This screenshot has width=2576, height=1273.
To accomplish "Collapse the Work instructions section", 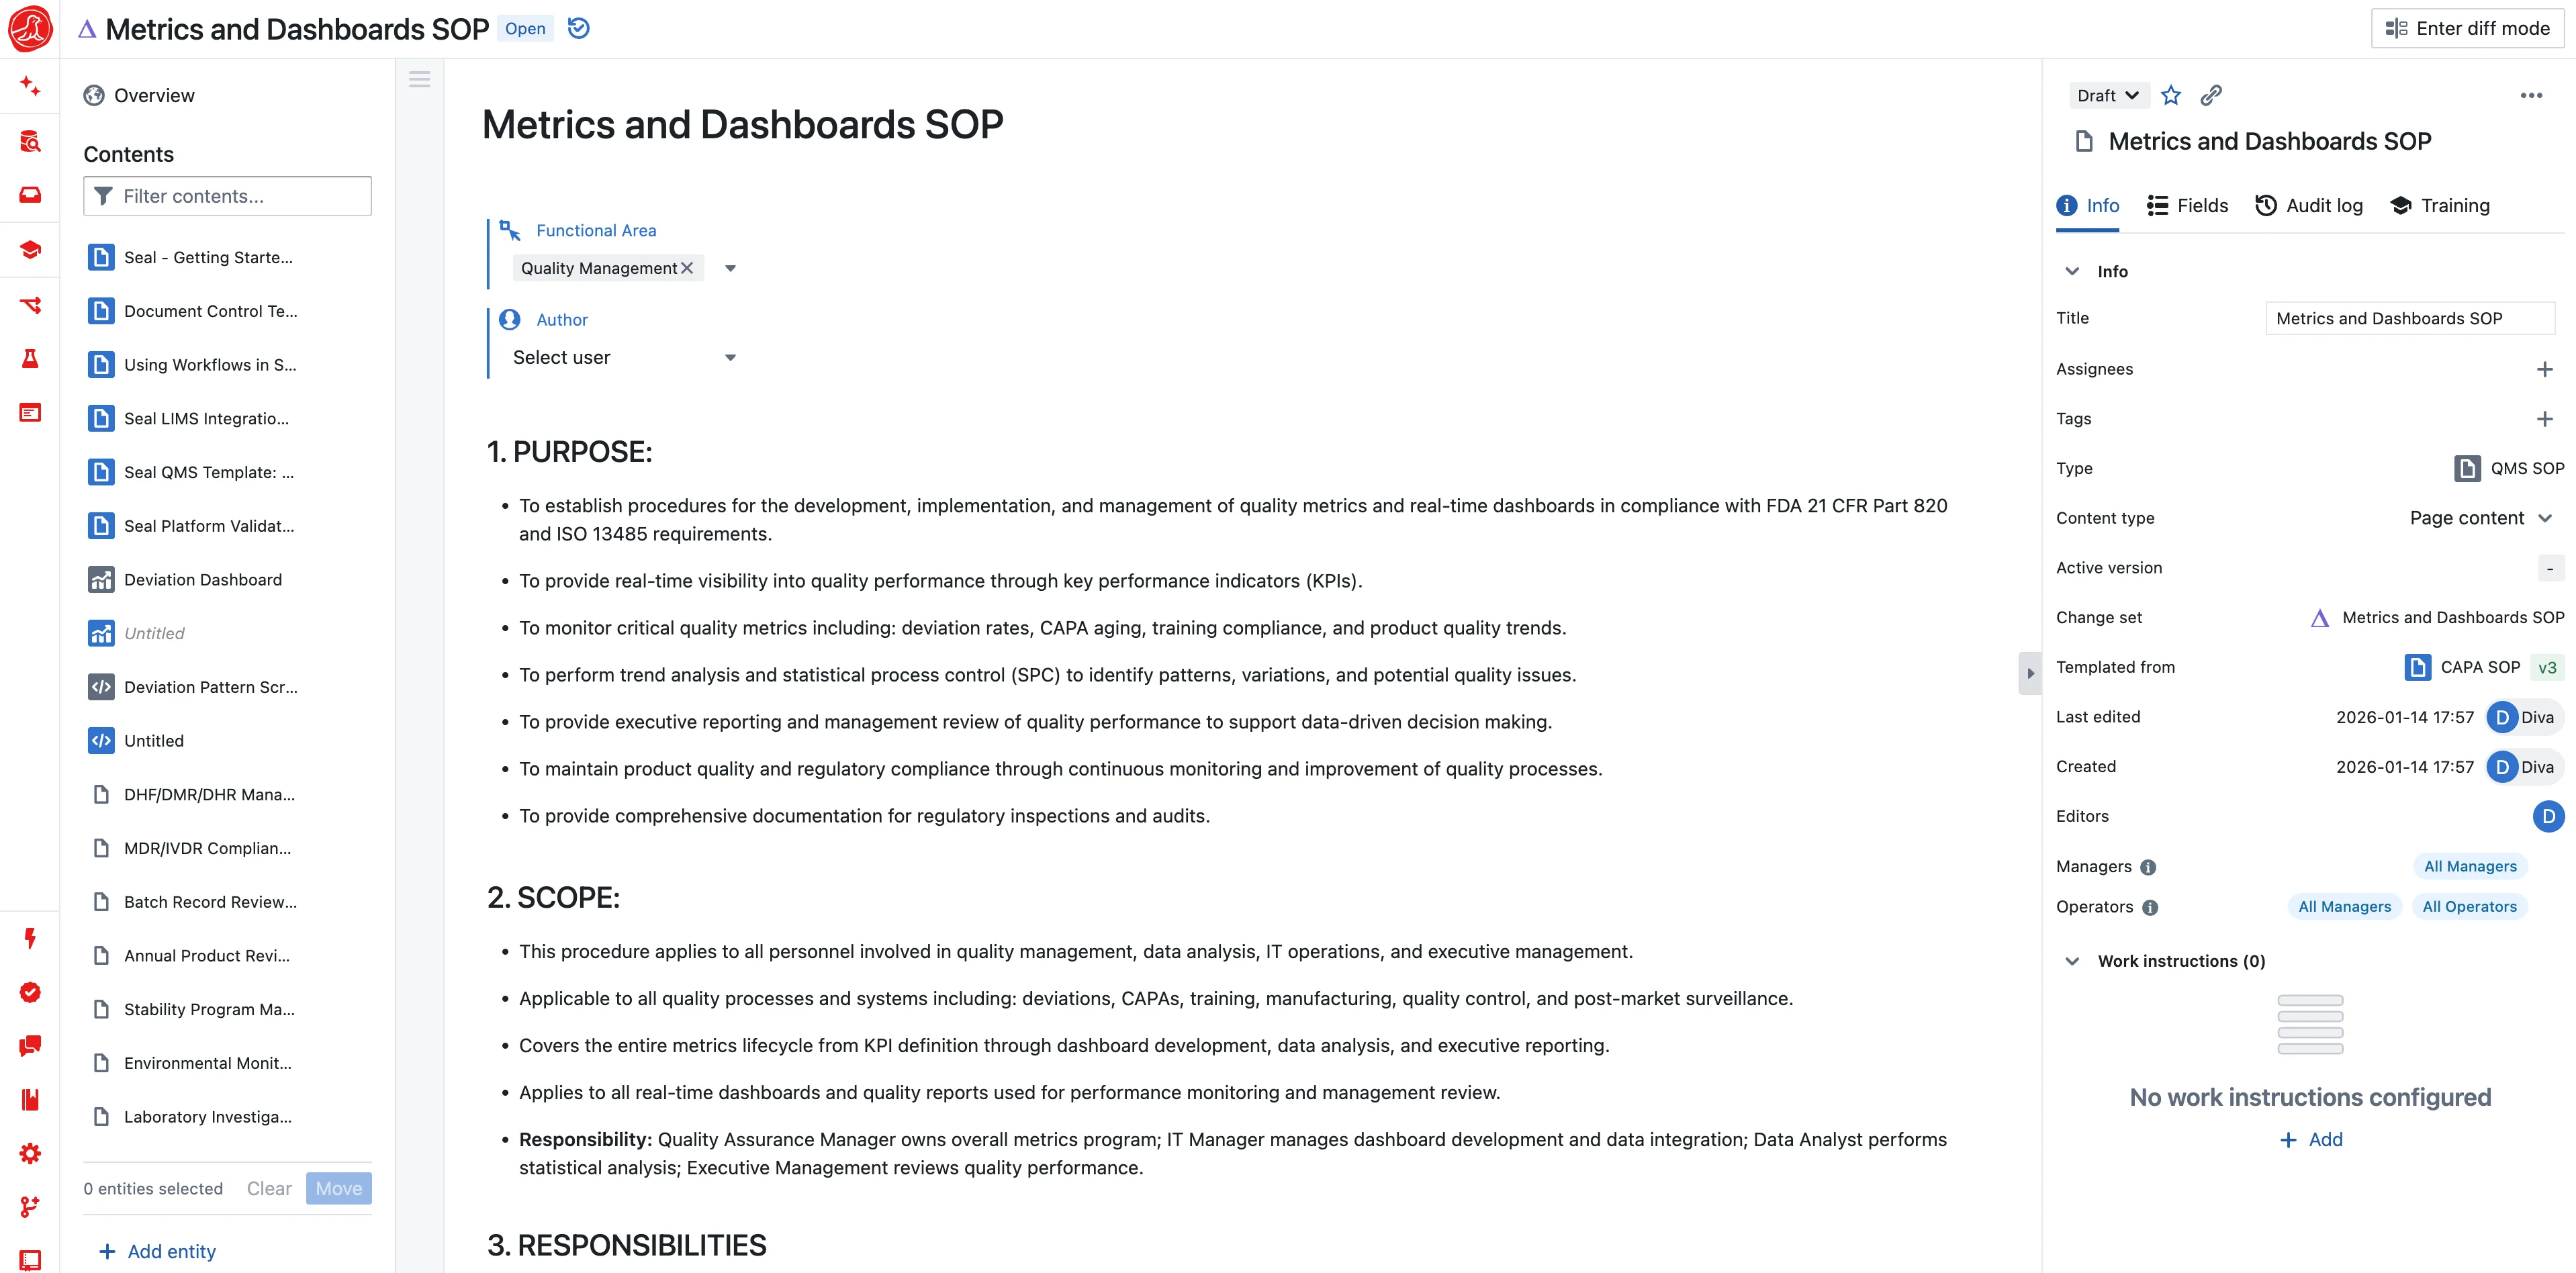I will point(2072,961).
